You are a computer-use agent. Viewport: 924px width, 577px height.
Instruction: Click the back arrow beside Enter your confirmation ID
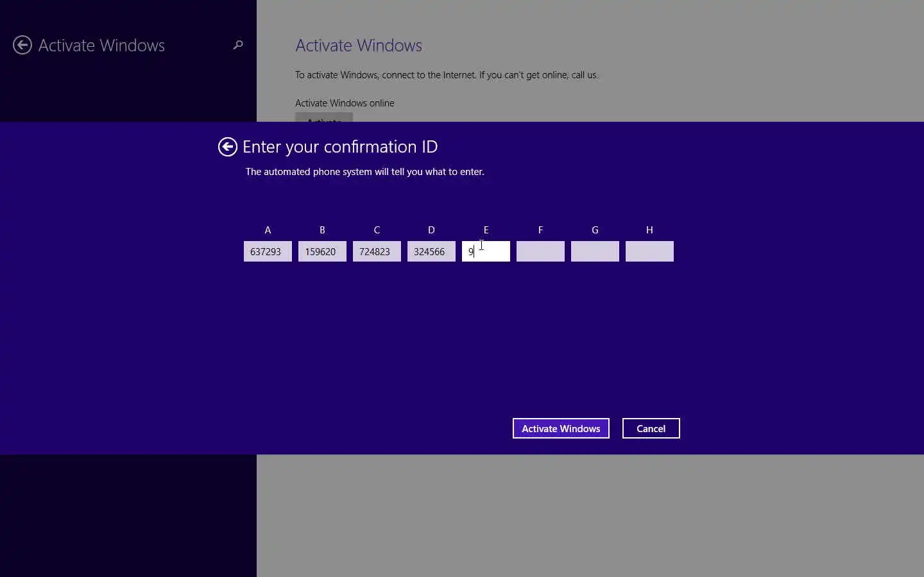coord(227,147)
